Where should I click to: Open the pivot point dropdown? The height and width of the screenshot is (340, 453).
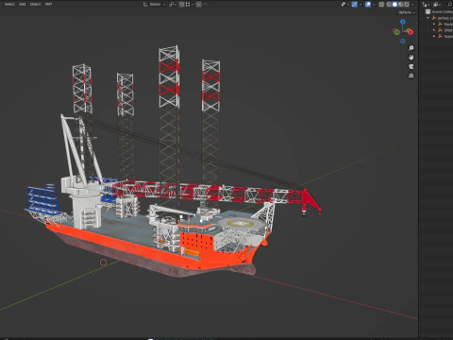[172, 5]
